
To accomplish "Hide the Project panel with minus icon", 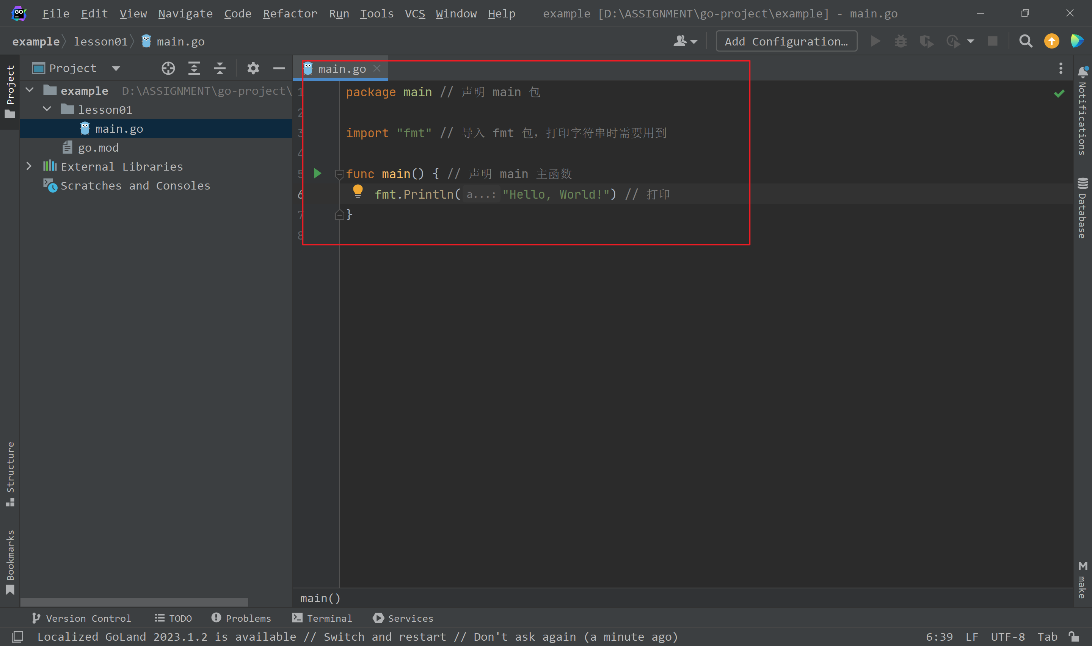I will (279, 68).
